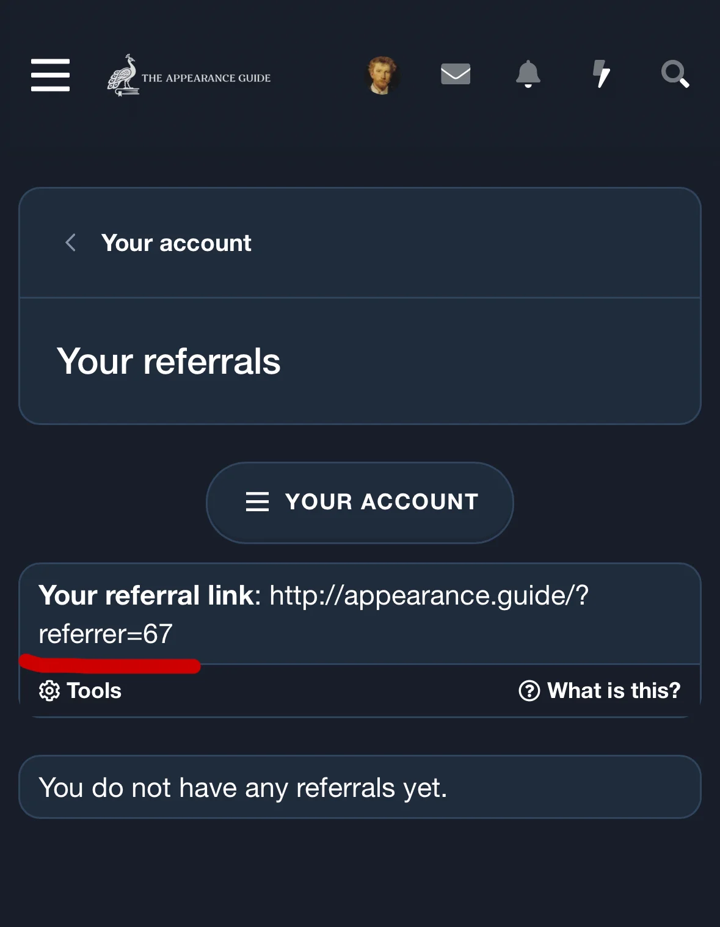Click the three-line icon in YOUR ACCOUNT button
Viewport: 720px width, 927px height.
pyautogui.click(x=257, y=502)
